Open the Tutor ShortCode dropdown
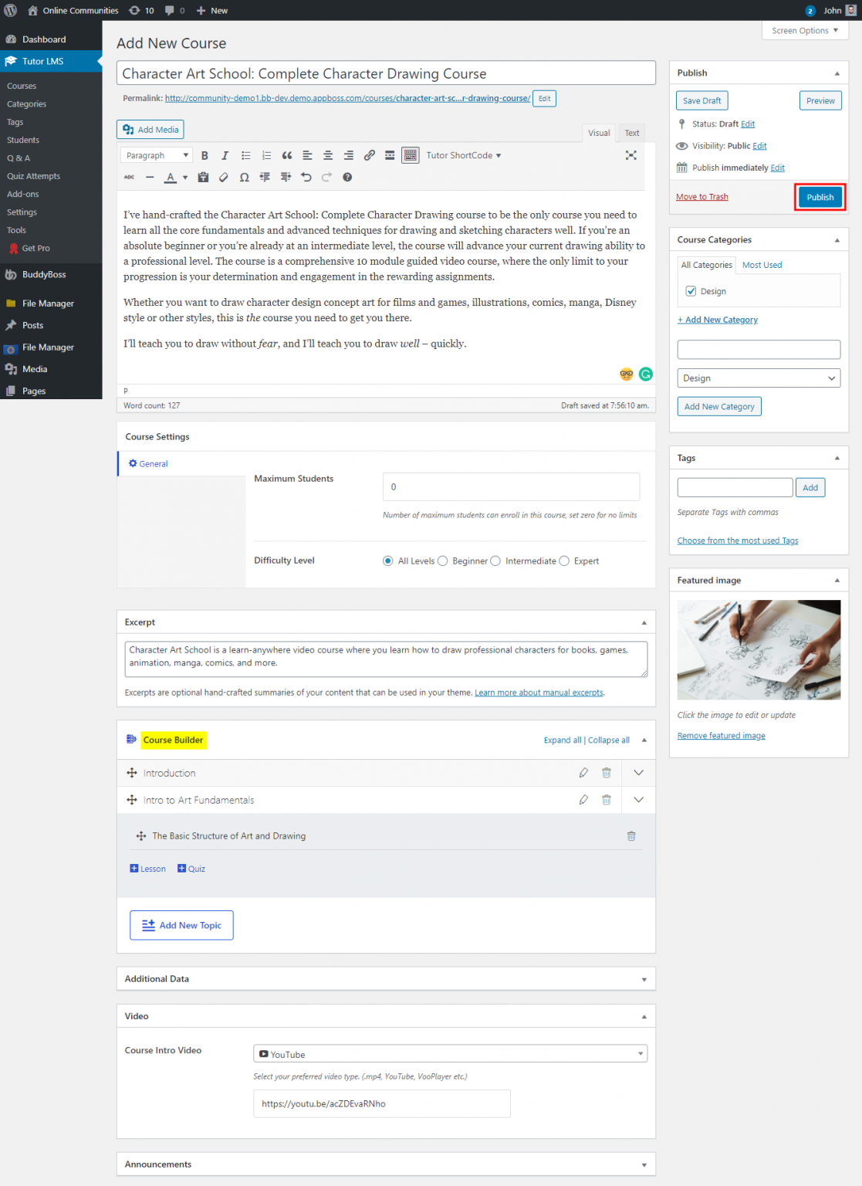Image resolution: width=862 pixels, height=1186 pixels. [463, 155]
